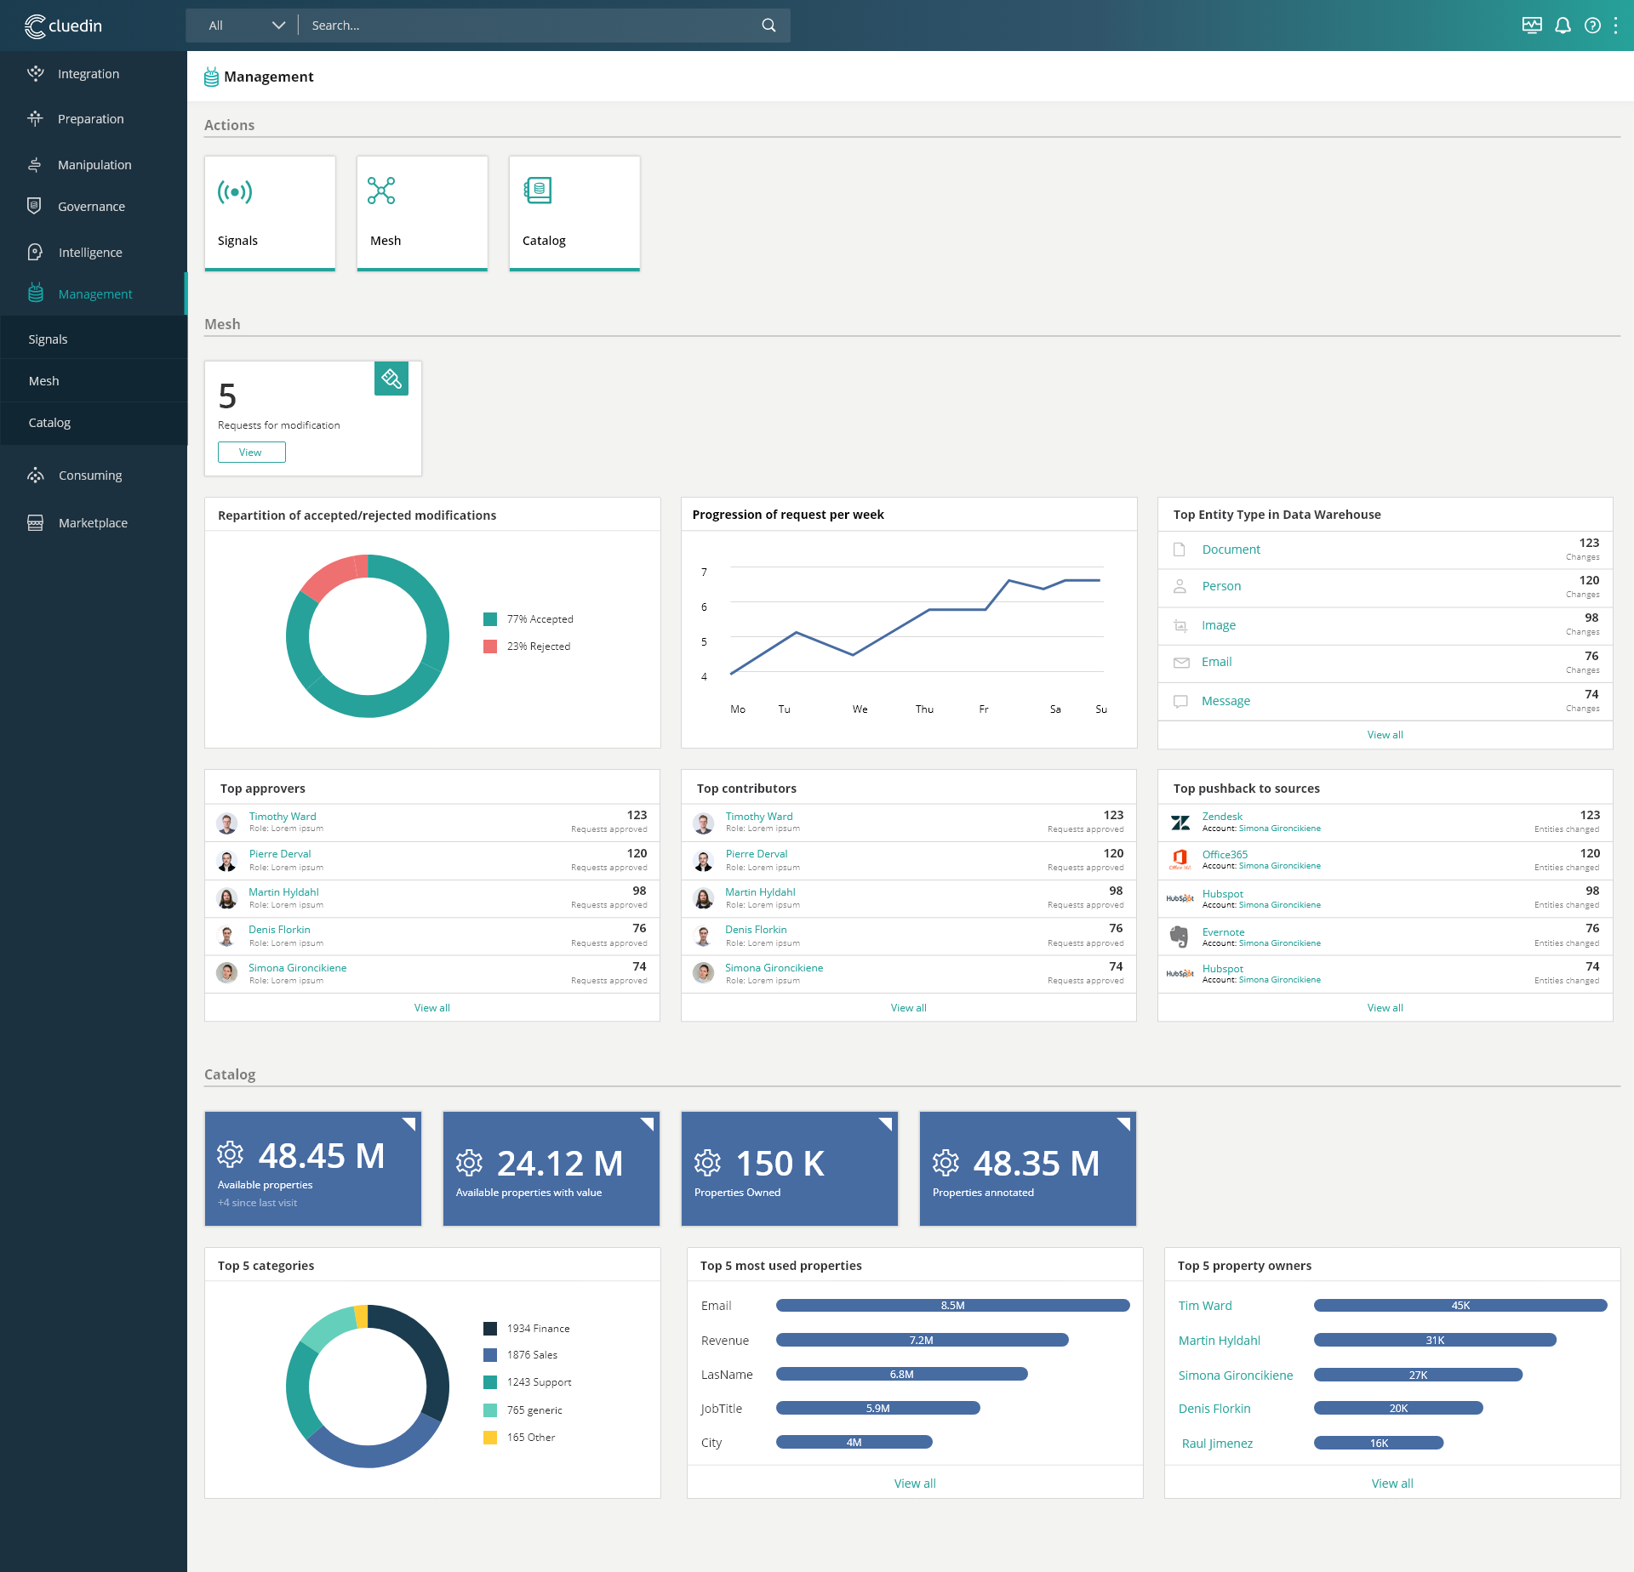
Task: View all top pushback sources
Action: point(1385,1007)
